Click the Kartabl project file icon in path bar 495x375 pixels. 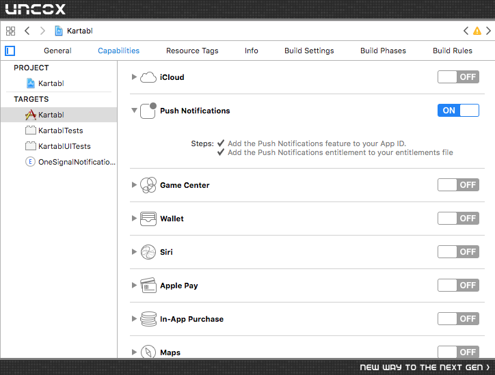(59, 31)
